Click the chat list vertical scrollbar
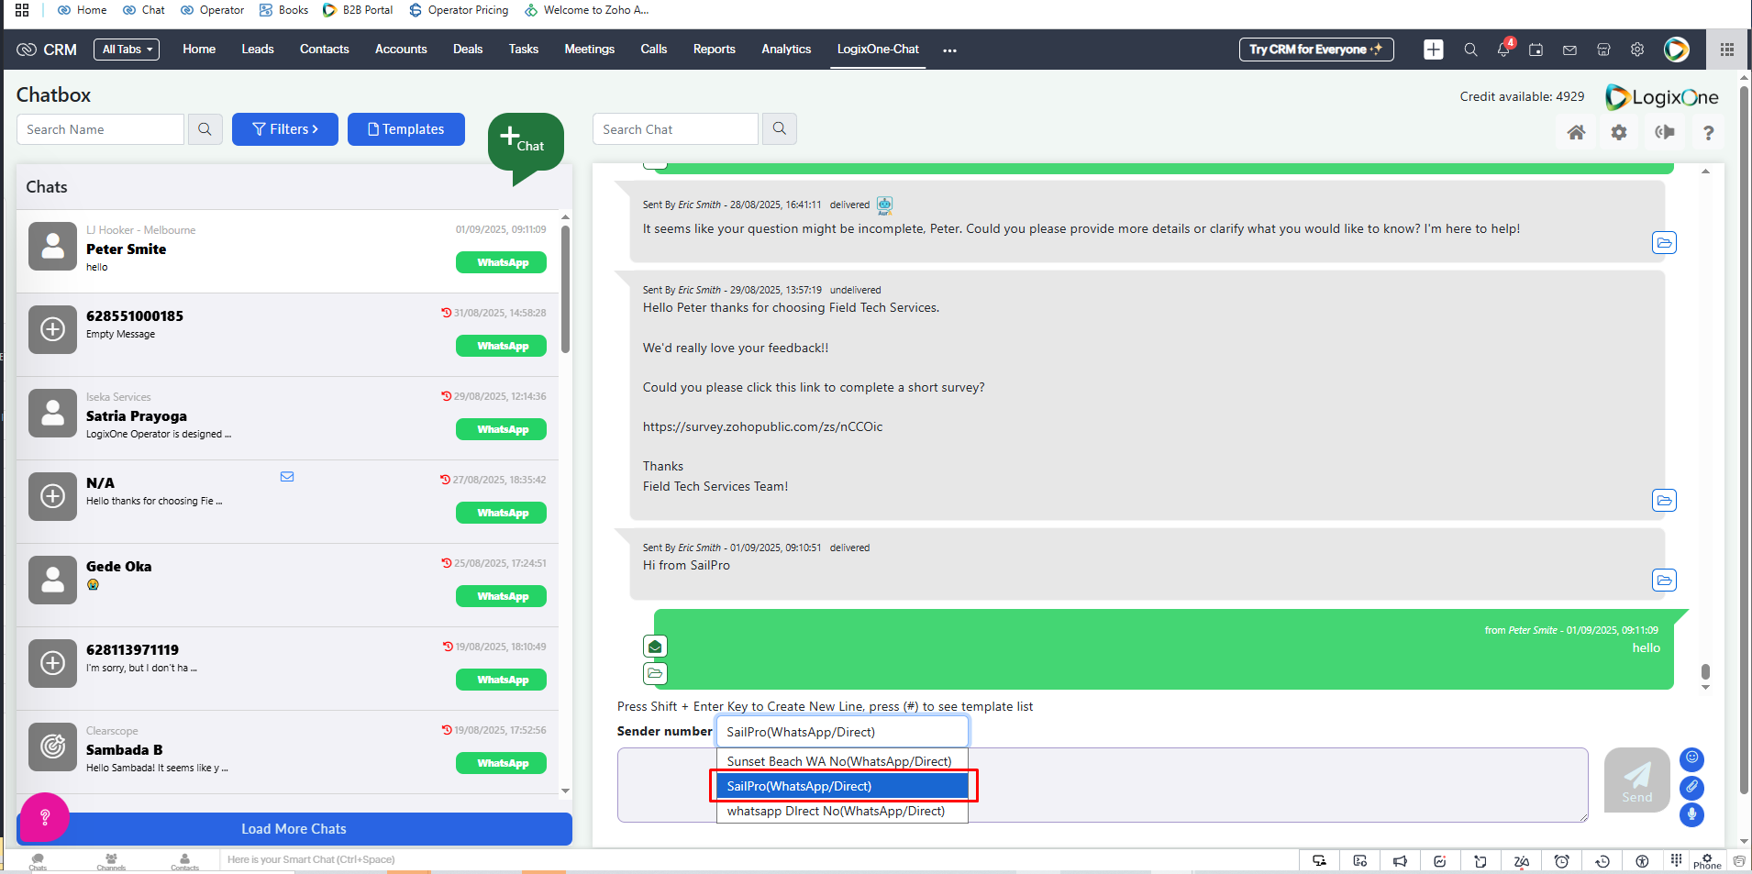This screenshot has width=1752, height=874. (x=565, y=289)
